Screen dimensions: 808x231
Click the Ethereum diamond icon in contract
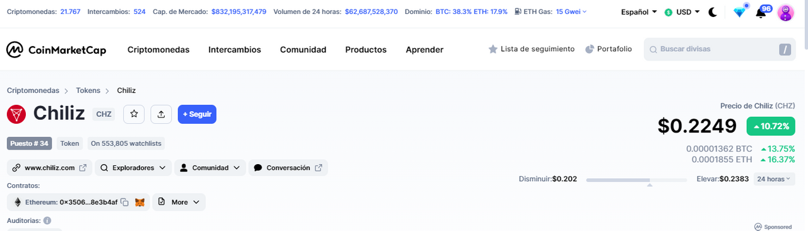click(18, 202)
